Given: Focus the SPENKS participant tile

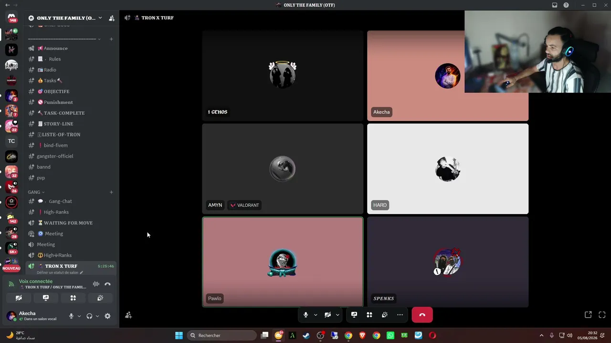Looking at the screenshot, I should click(x=448, y=262).
